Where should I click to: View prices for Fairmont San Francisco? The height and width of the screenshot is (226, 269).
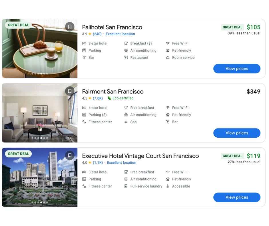point(237,133)
